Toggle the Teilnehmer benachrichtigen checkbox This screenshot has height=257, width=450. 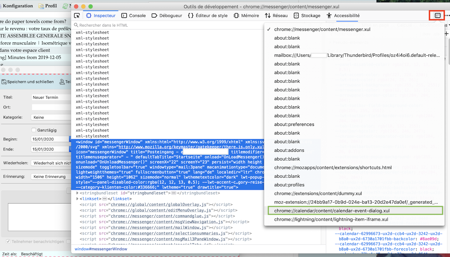click(x=8, y=242)
